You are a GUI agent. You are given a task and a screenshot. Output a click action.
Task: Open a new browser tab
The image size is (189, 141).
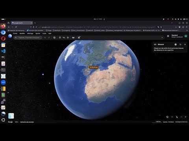click(35, 23)
